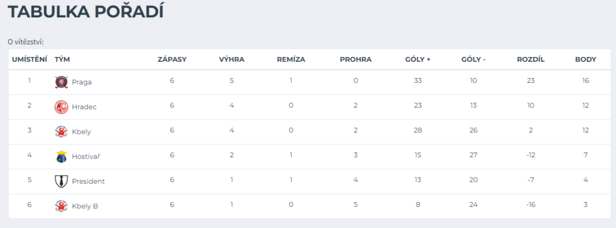616x228 pixels.
Task: Open the Kbely B team name
Action: point(85,206)
